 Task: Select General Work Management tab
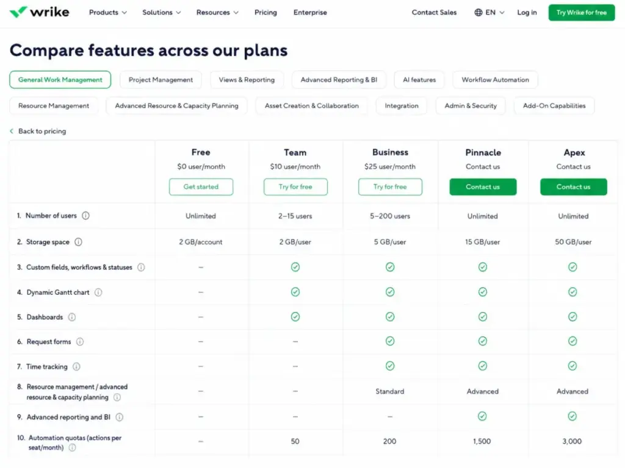point(60,80)
